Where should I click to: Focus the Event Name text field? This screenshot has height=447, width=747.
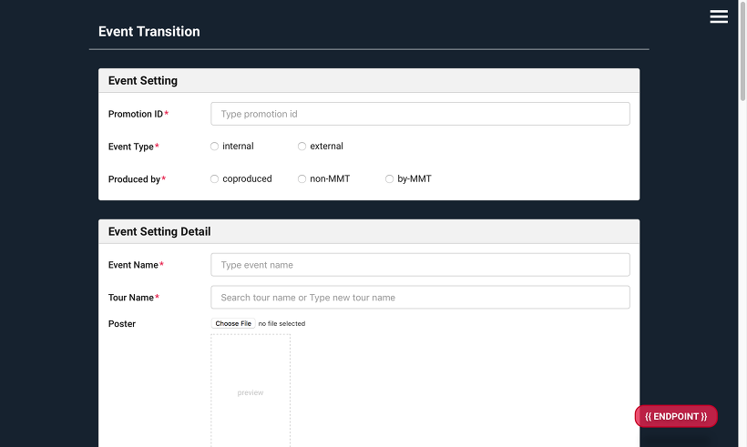(420, 265)
